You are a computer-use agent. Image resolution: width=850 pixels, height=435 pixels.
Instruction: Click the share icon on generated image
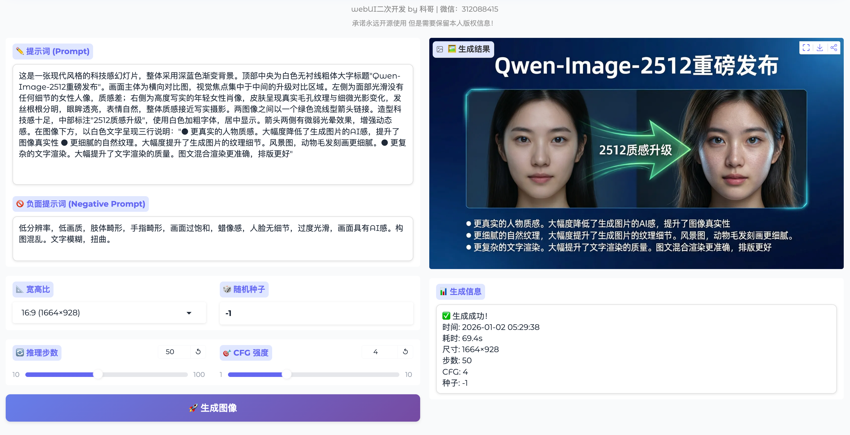(x=833, y=48)
